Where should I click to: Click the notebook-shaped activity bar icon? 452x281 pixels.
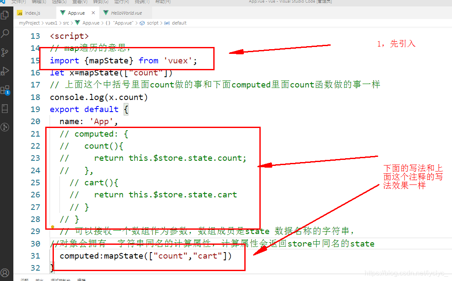[x=5, y=109]
